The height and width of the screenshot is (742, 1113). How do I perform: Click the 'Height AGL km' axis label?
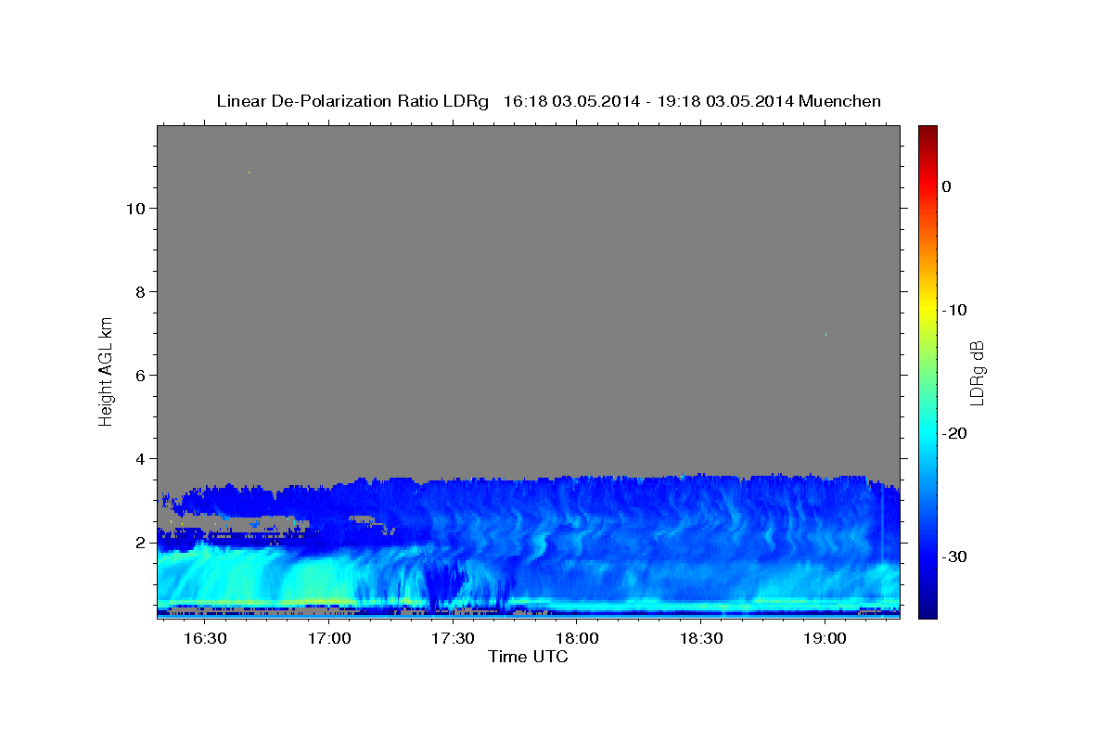[107, 370]
